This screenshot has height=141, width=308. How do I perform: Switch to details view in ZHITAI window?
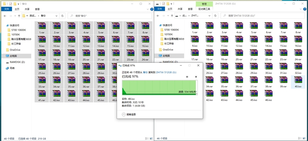point(300,138)
